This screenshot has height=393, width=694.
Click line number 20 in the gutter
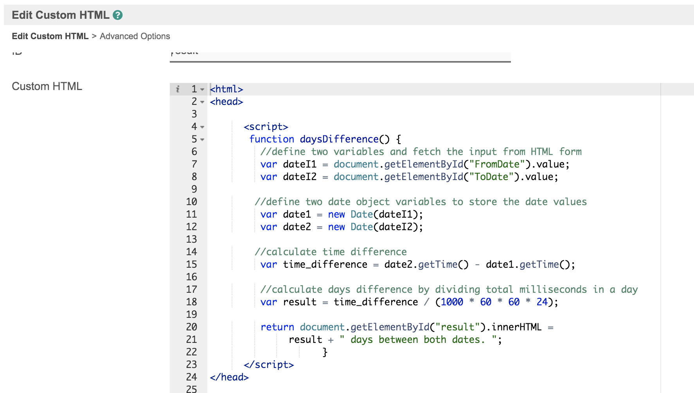191,327
